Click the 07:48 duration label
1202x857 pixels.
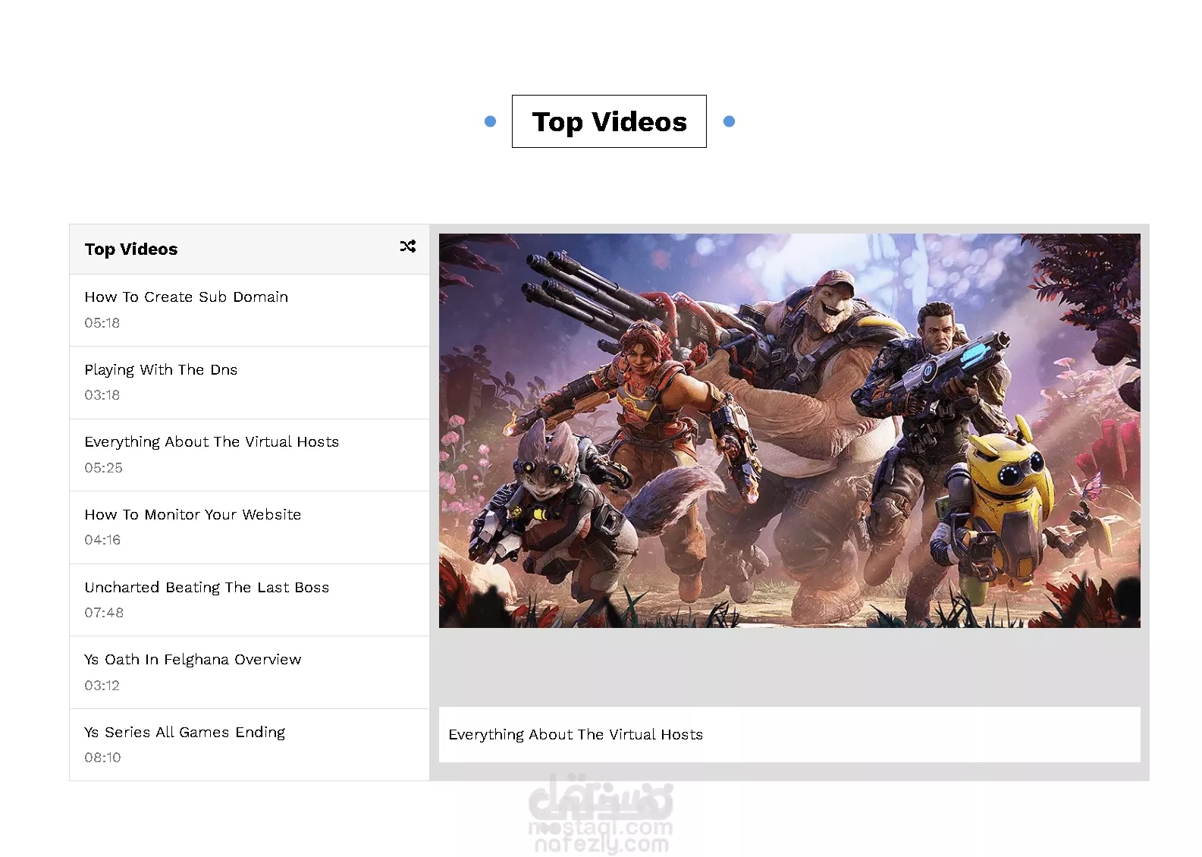tap(104, 613)
